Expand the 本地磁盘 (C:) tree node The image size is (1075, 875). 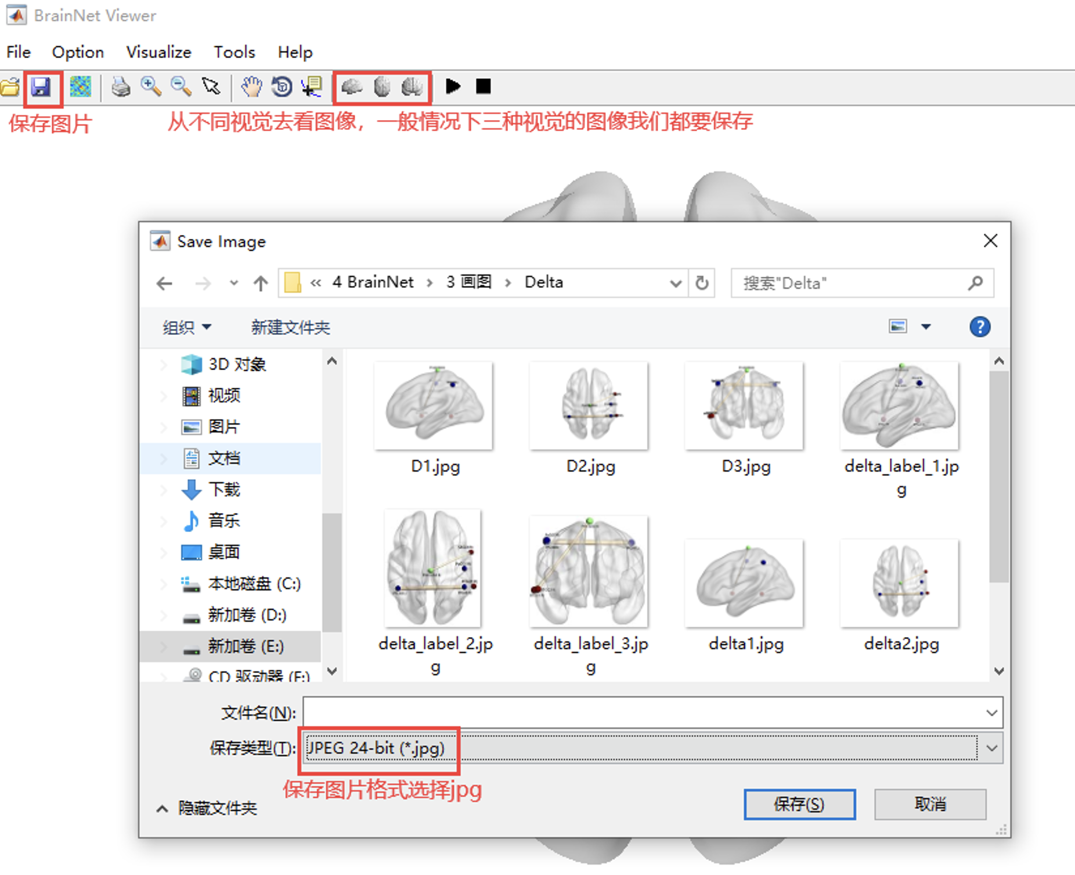[x=163, y=584]
